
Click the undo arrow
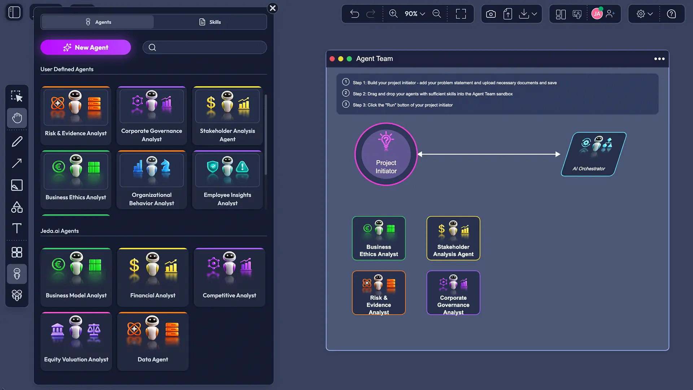(x=354, y=14)
